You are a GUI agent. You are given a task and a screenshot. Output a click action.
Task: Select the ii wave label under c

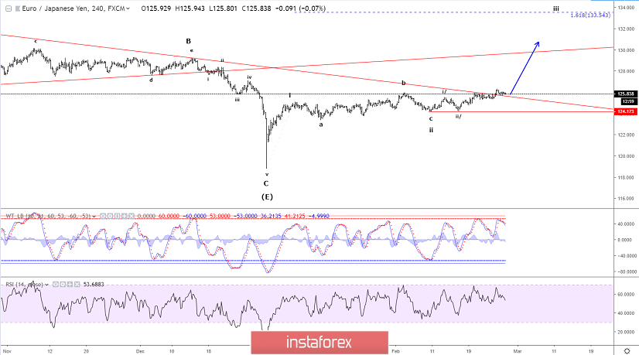pyautogui.click(x=431, y=130)
